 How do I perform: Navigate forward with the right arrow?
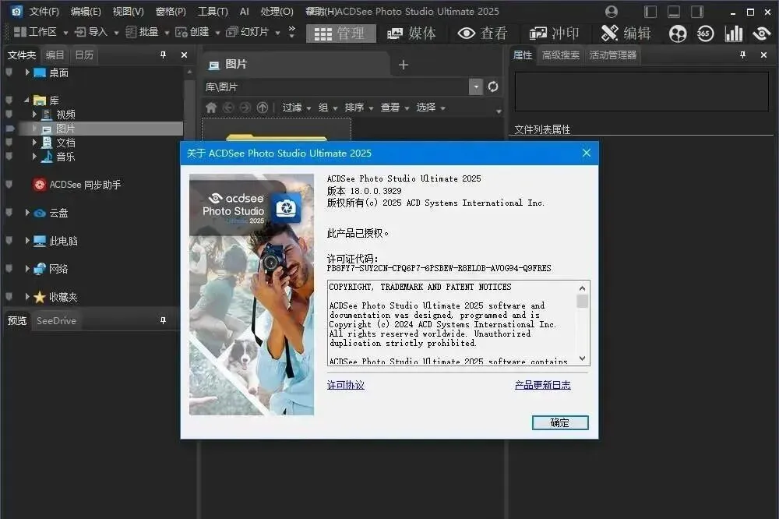point(245,108)
